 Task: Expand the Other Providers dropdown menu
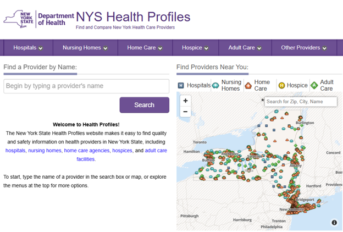coord(304,48)
